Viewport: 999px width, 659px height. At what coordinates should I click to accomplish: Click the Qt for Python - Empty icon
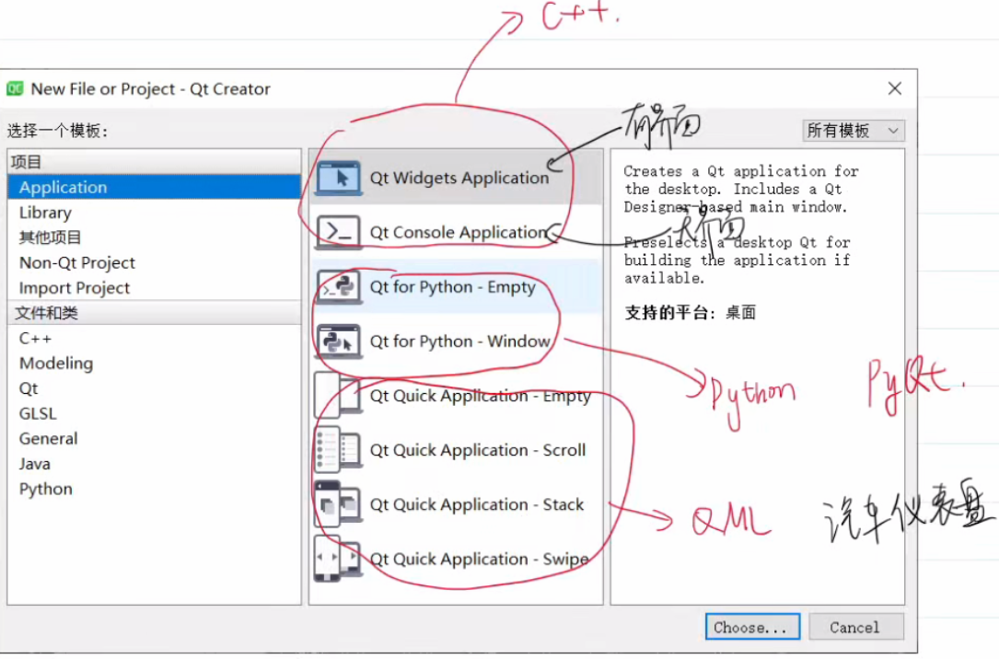coord(338,286)
